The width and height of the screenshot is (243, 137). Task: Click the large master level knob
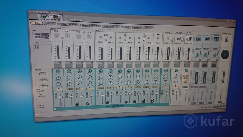225,54
